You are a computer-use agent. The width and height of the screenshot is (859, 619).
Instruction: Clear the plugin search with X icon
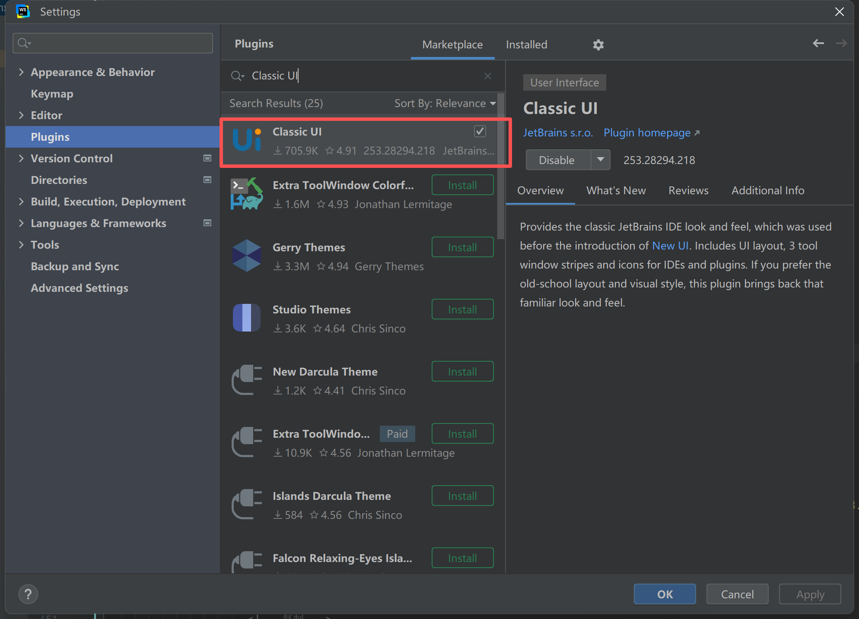[x=488, y=76]
